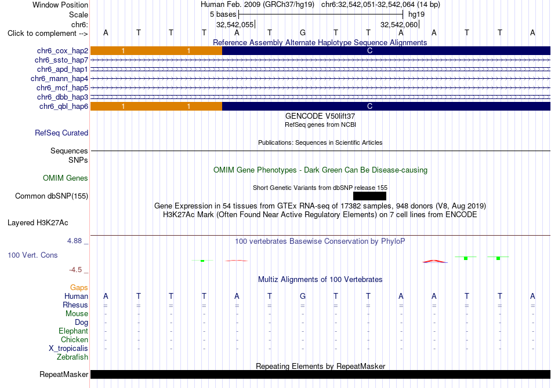Click the navy 'C' block in the chr6_cox_hap2 row
Image resolution: width=551 pixels, height=388 pixels.
click(386, 50)
